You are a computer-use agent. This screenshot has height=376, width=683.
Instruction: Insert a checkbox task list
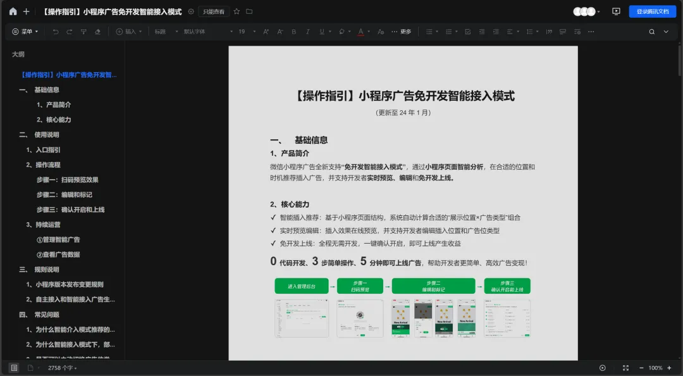[x=467, y=32]
